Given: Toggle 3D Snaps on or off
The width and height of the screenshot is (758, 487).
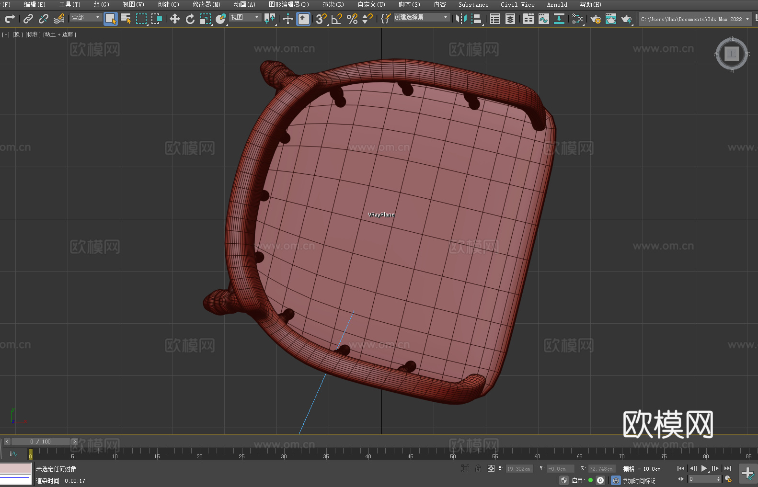Looking at the screenshot, I should [322, 19].
